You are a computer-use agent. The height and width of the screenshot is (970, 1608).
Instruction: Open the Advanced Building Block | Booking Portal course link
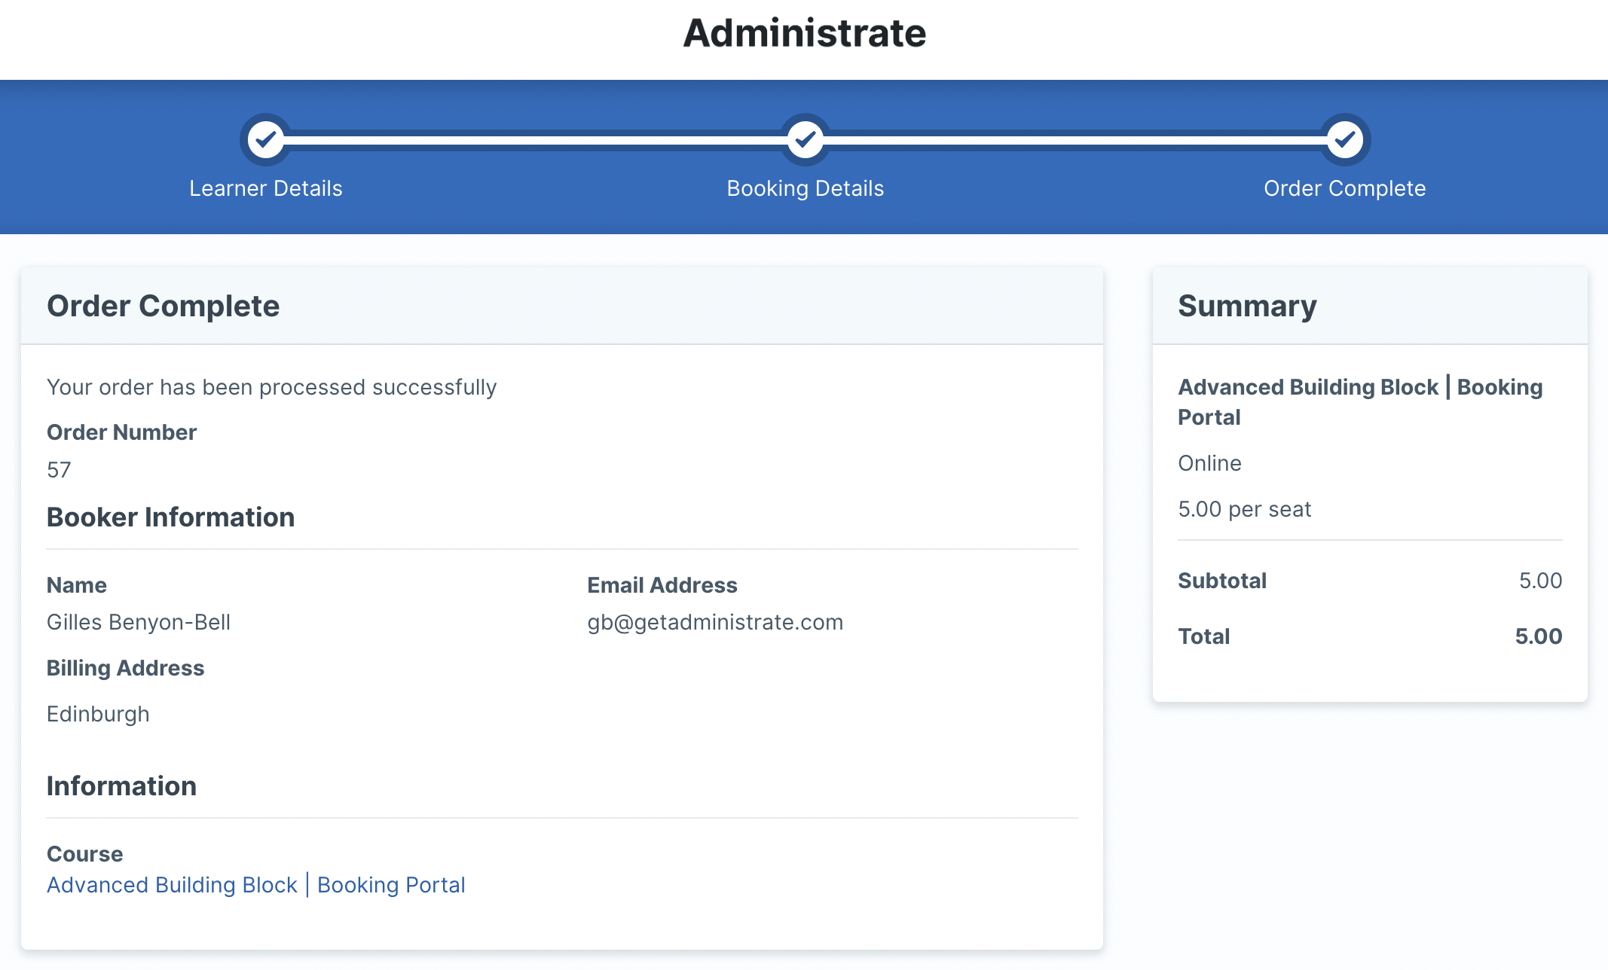(x=256, y=885)
